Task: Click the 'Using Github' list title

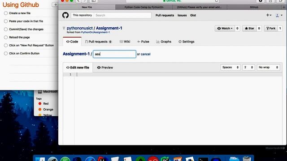Action: (21, 5)
